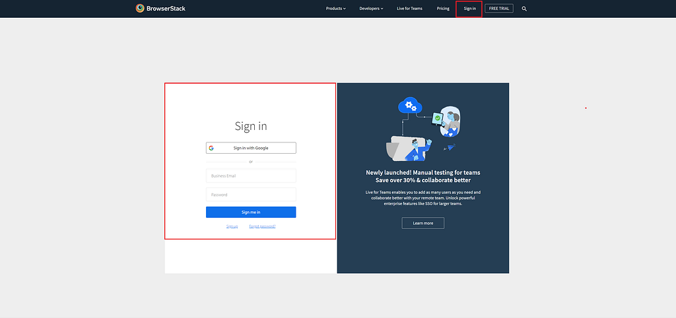Click the BrowserStack wordmark text
Image resolution: width=676 pixels, height=318 pixels.
pyautogui.click(x=166, y=8)
